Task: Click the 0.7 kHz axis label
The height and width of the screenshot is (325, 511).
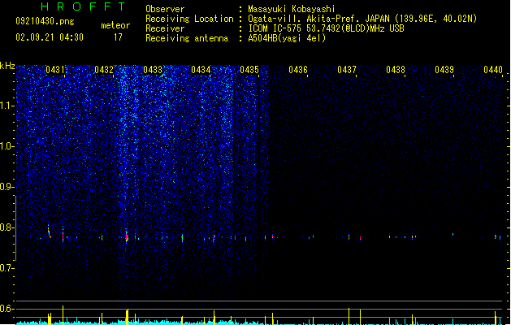Action: click(6, 268)
